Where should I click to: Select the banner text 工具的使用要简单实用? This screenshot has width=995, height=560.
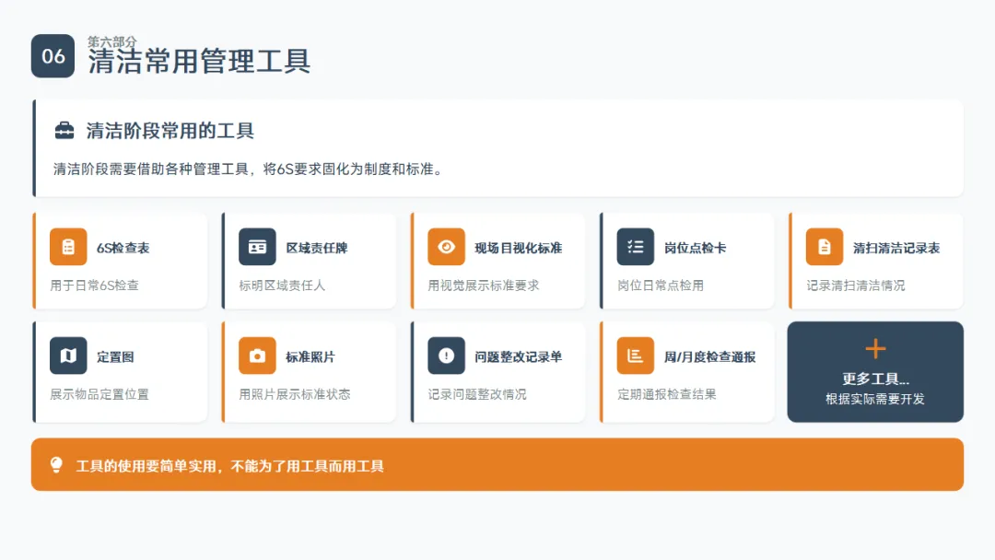pos(146,467)
